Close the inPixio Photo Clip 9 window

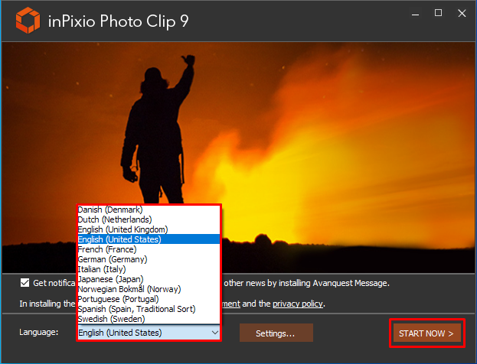click(462, 13)
